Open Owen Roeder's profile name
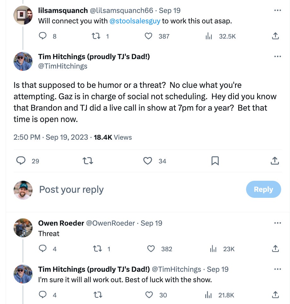The image size is (290, 304). (x=61, y=223)
